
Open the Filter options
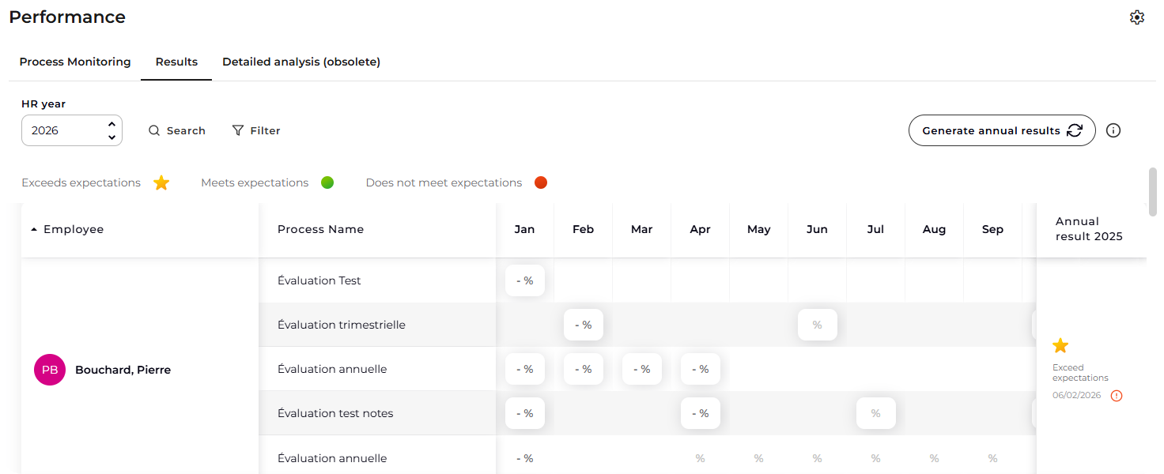[256, 130]
